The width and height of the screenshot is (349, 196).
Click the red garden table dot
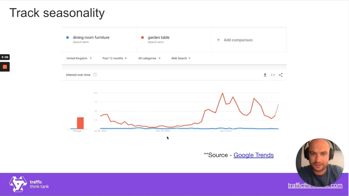[143, 38]
